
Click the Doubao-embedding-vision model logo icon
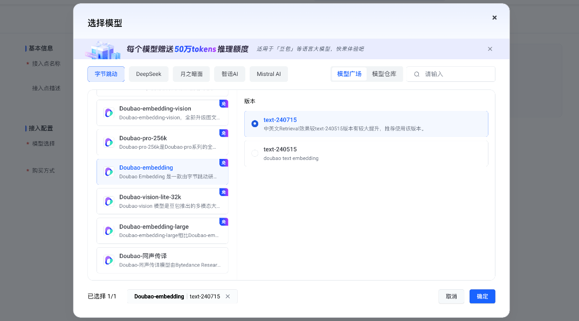[108, 113]
